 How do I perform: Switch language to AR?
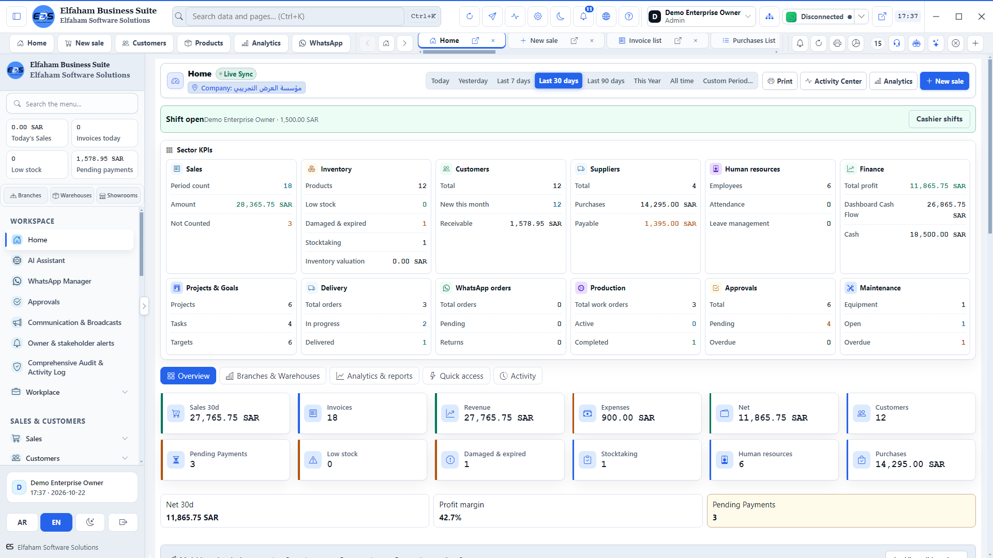(x=22, y=522)
